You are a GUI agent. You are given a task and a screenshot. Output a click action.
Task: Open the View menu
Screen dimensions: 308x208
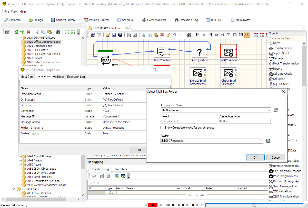point(14,11)
